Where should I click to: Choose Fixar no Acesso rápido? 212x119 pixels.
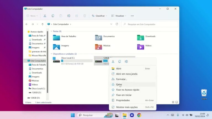(132, 90)
